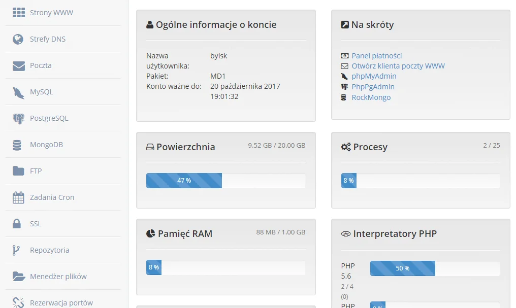Click the shortcut arrow icon beside Na skróty
The width and height of the screenshot is (516, 308).
click(x=345, y=25)
